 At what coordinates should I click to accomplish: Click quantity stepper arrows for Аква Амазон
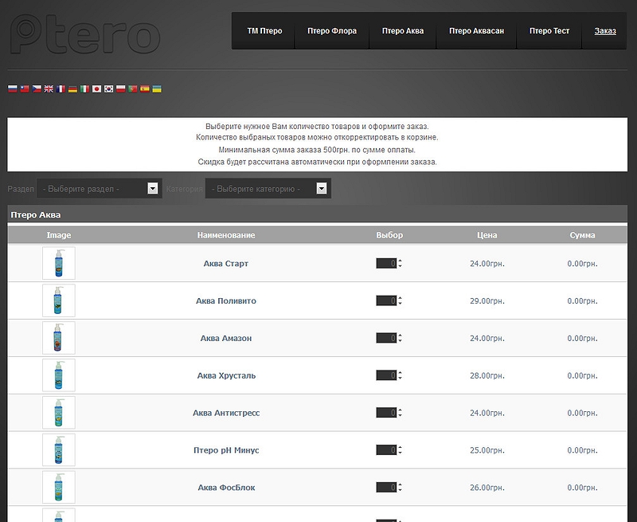(400, 339)
